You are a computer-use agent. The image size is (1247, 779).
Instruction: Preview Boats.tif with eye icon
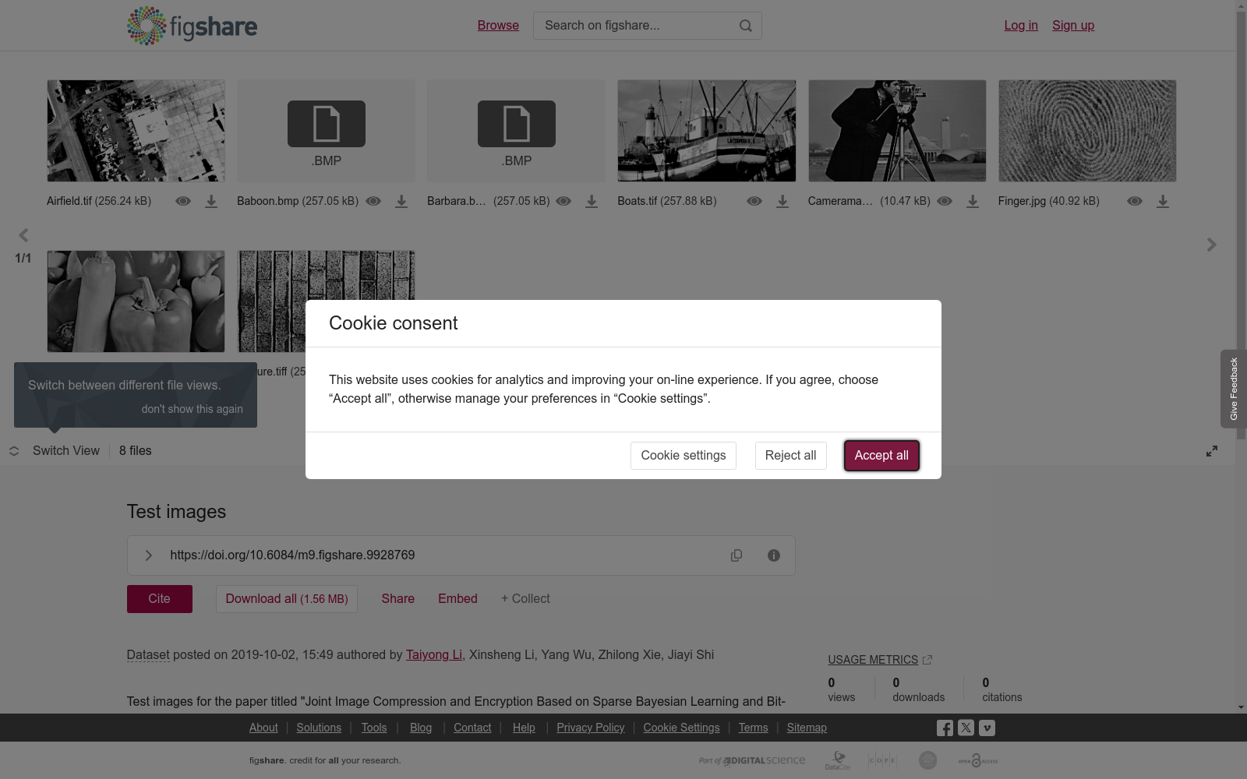[754, 201]
